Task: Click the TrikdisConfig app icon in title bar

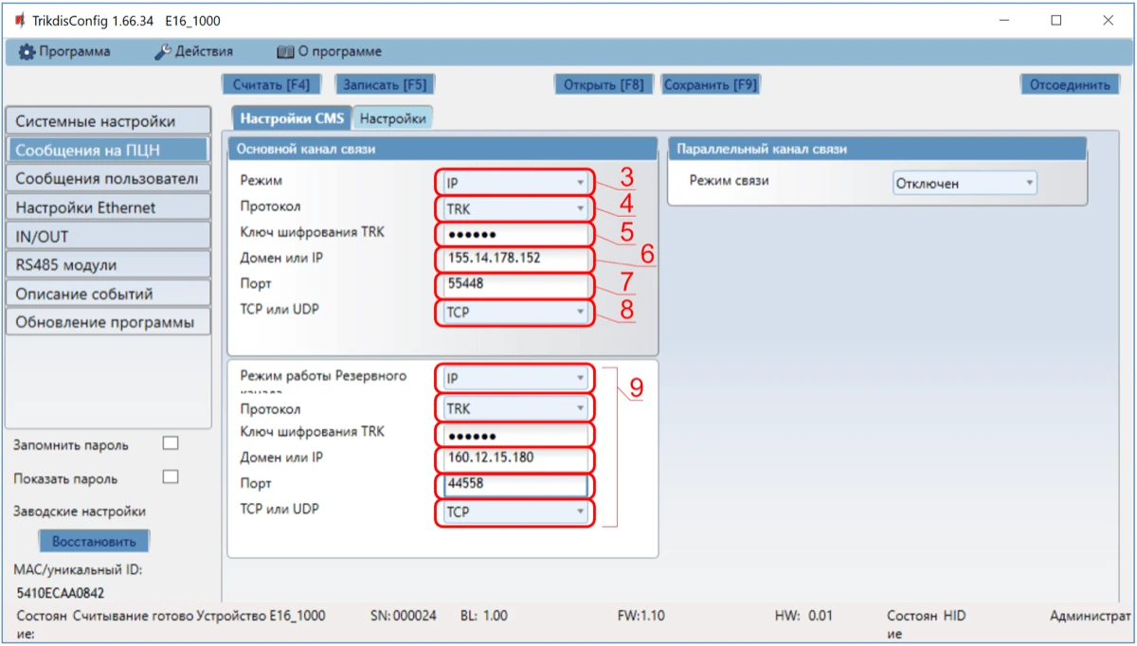Action: tap(19, 21)
